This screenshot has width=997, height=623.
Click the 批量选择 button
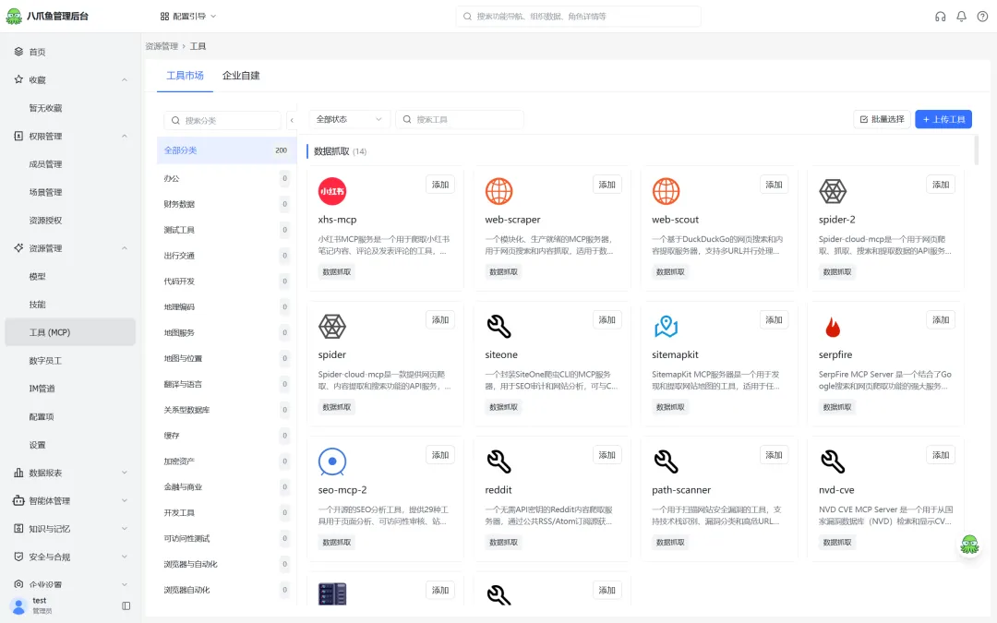pos(882,119)
